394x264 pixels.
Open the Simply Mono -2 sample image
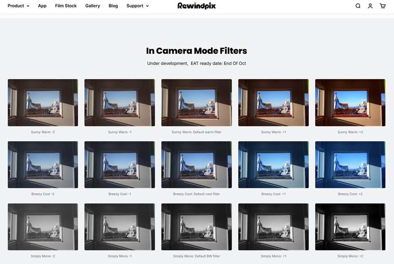click(43, 227)
